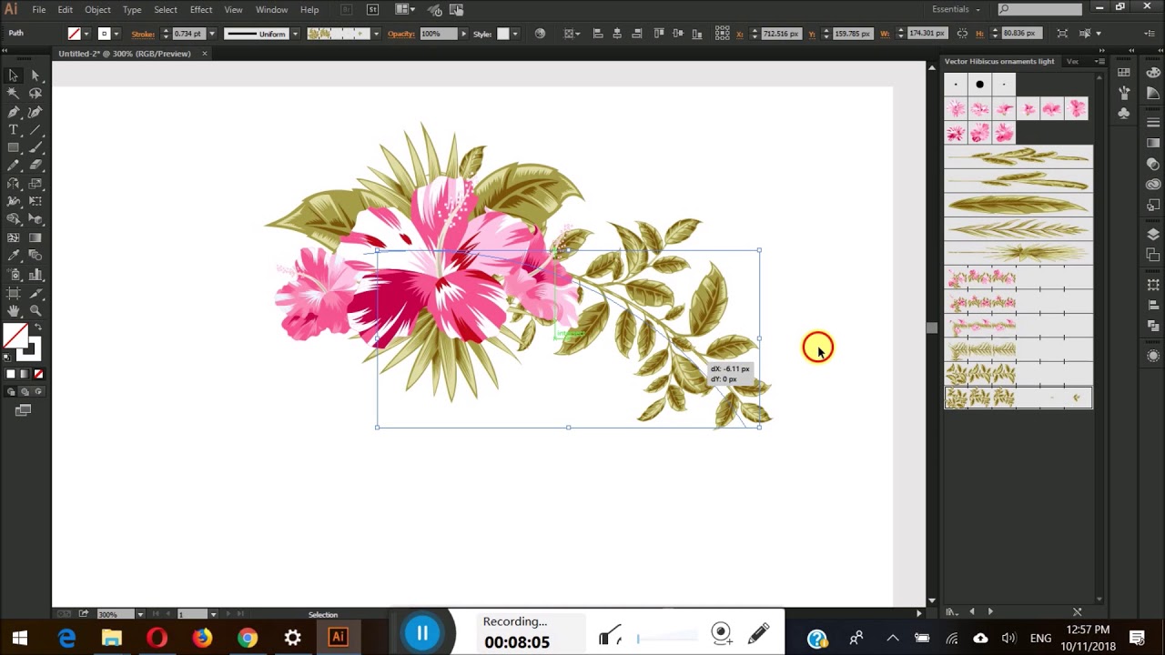Open the stroke color dropdown in control bar
This screenshot has width=1165, height=655.
pos(116,34)
